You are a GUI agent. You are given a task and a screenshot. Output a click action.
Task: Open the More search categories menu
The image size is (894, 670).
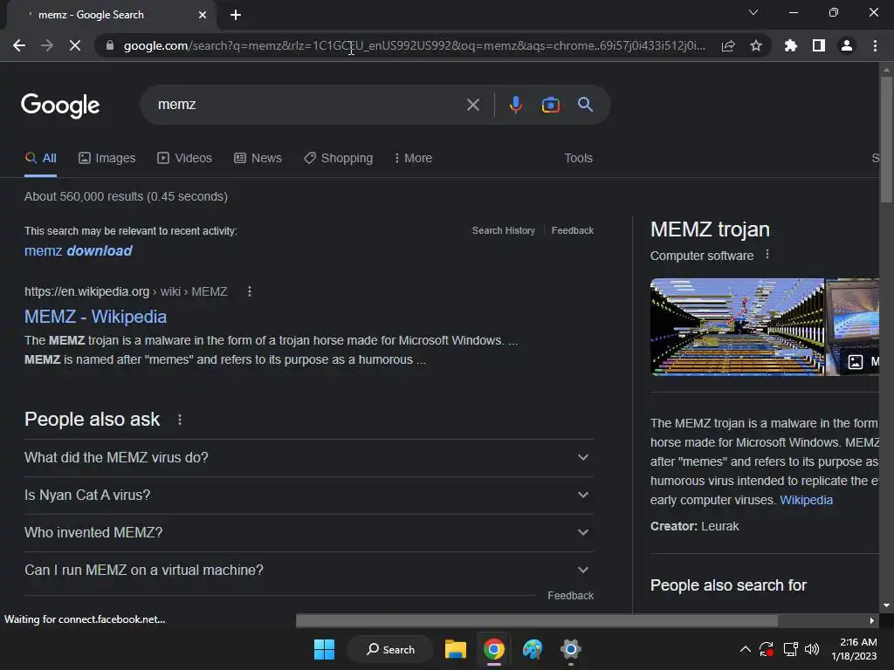click(413, 159)
